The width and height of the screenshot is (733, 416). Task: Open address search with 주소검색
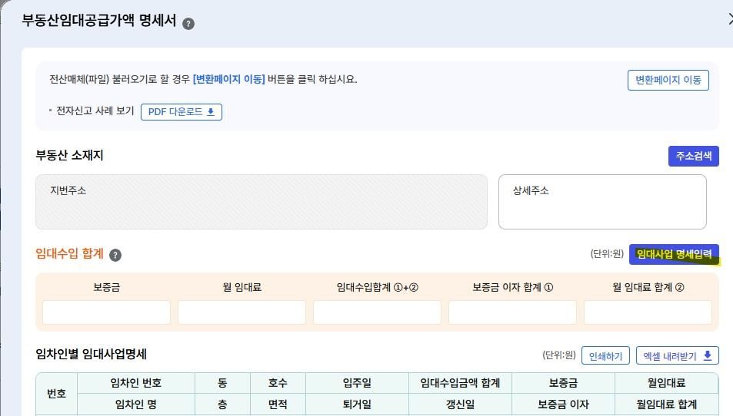pos(693,156)
